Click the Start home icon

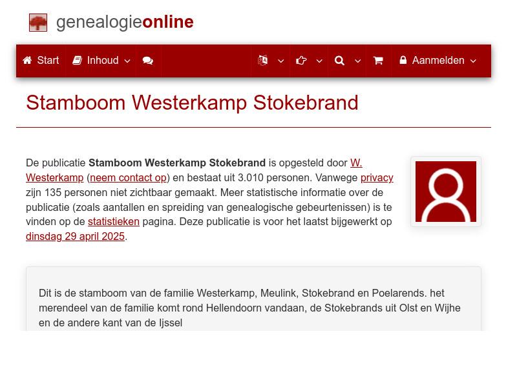[26, 60]
